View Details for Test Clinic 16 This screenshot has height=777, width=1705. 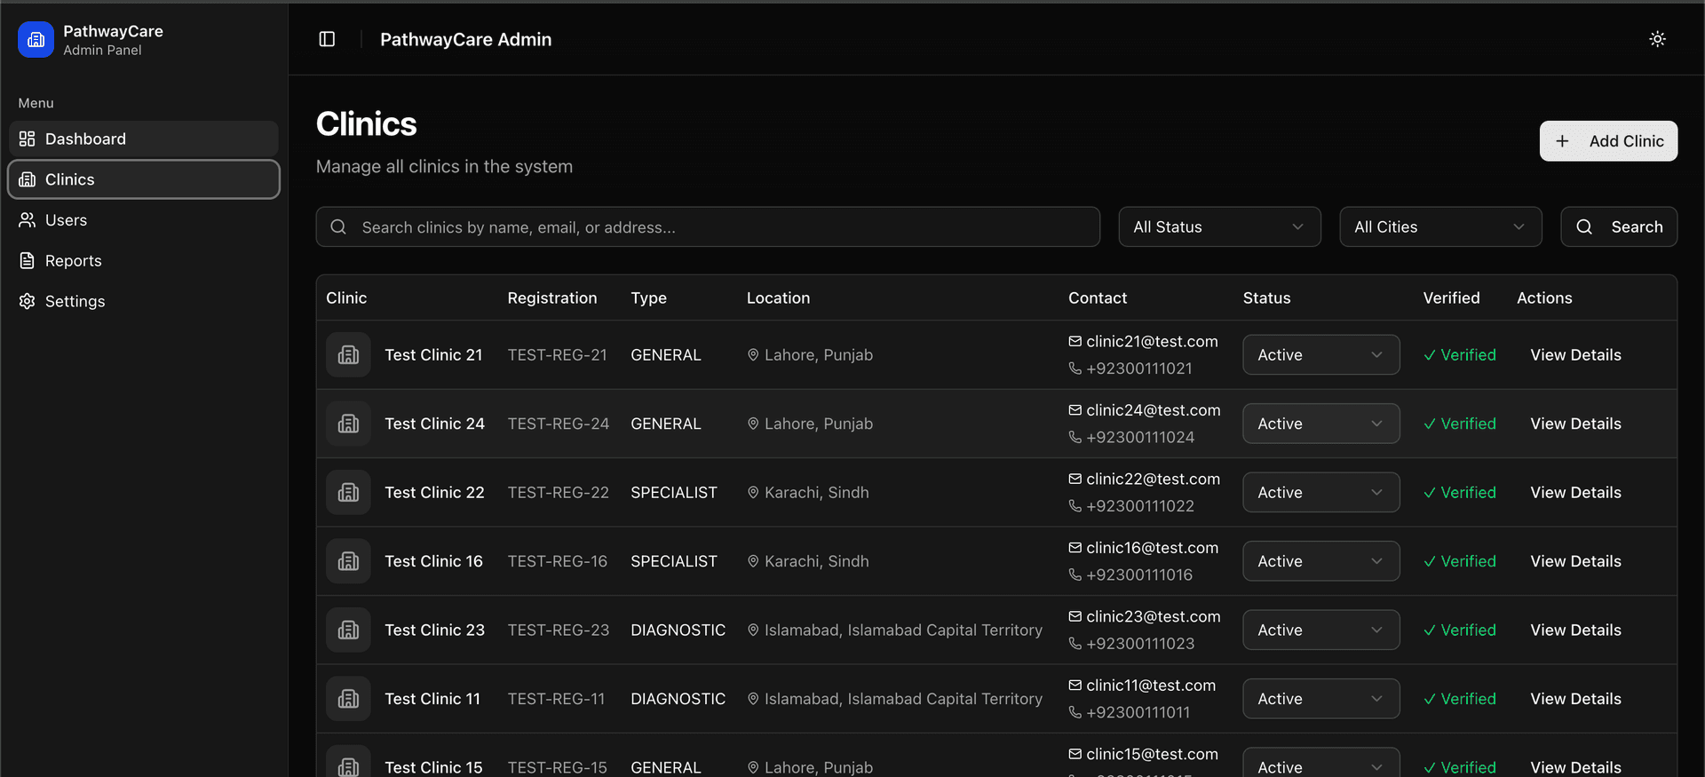point(1575,561)
